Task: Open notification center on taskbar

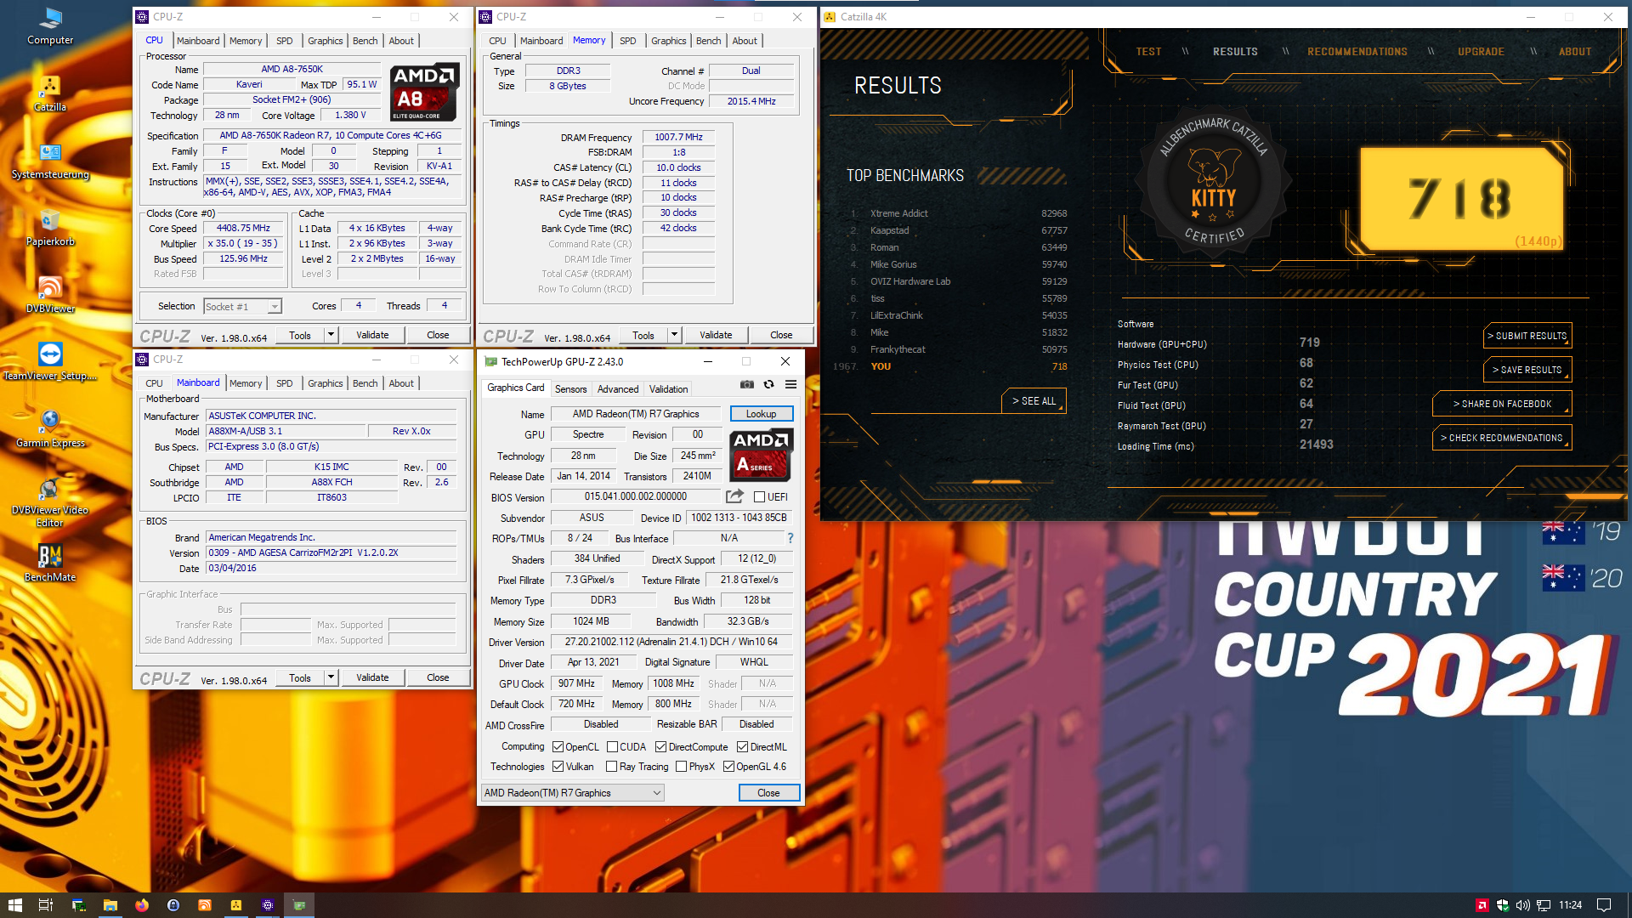Action: 1604,905
